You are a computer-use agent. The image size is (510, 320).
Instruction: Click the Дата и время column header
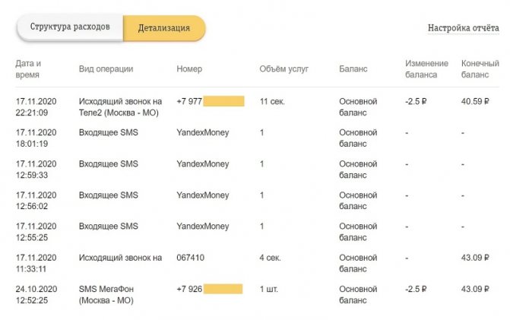pyautogui.click(x=28, y=69)
